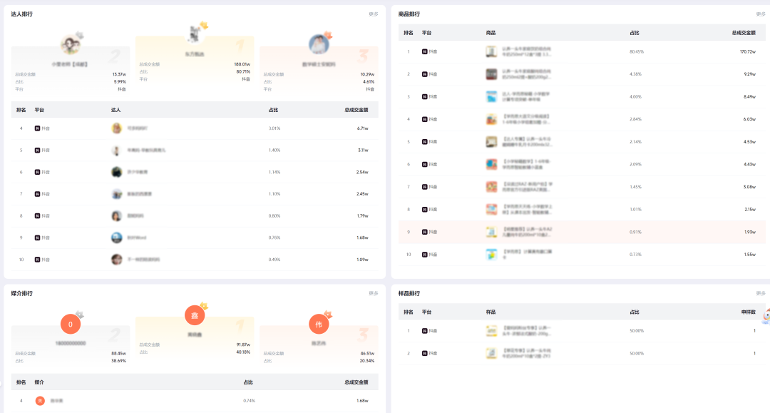Click the second-place talent avatar in 达人排行
This screenshot has width=770, height=413.
[x=71, y=45]
